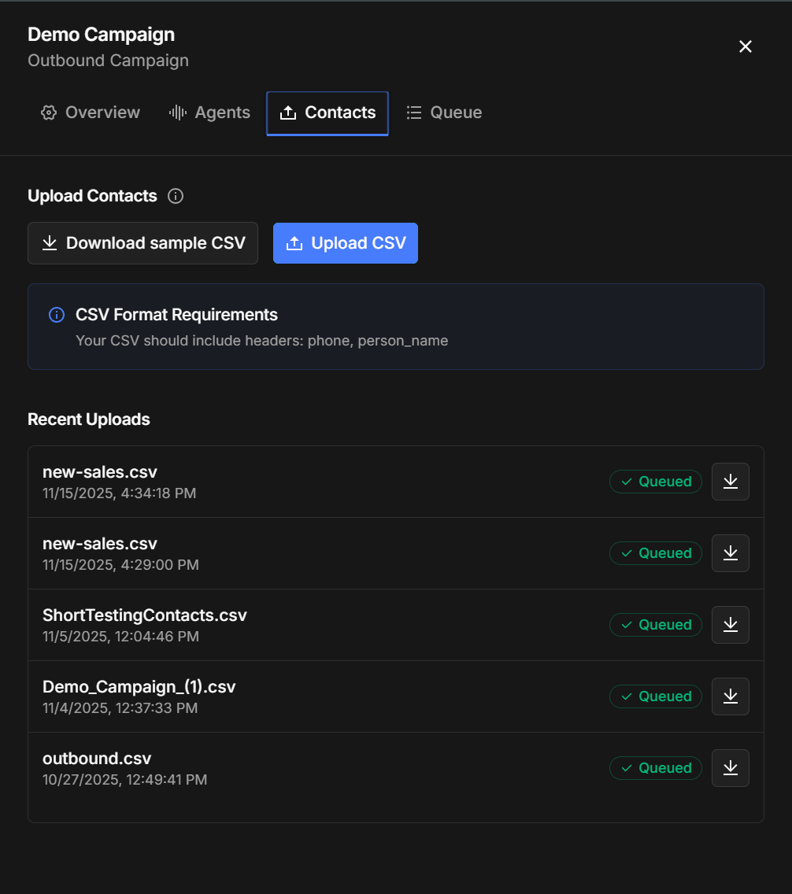Go to the Queue tab
The height and width of the screenshot is (894, 792).
click(x=444, y=113)
